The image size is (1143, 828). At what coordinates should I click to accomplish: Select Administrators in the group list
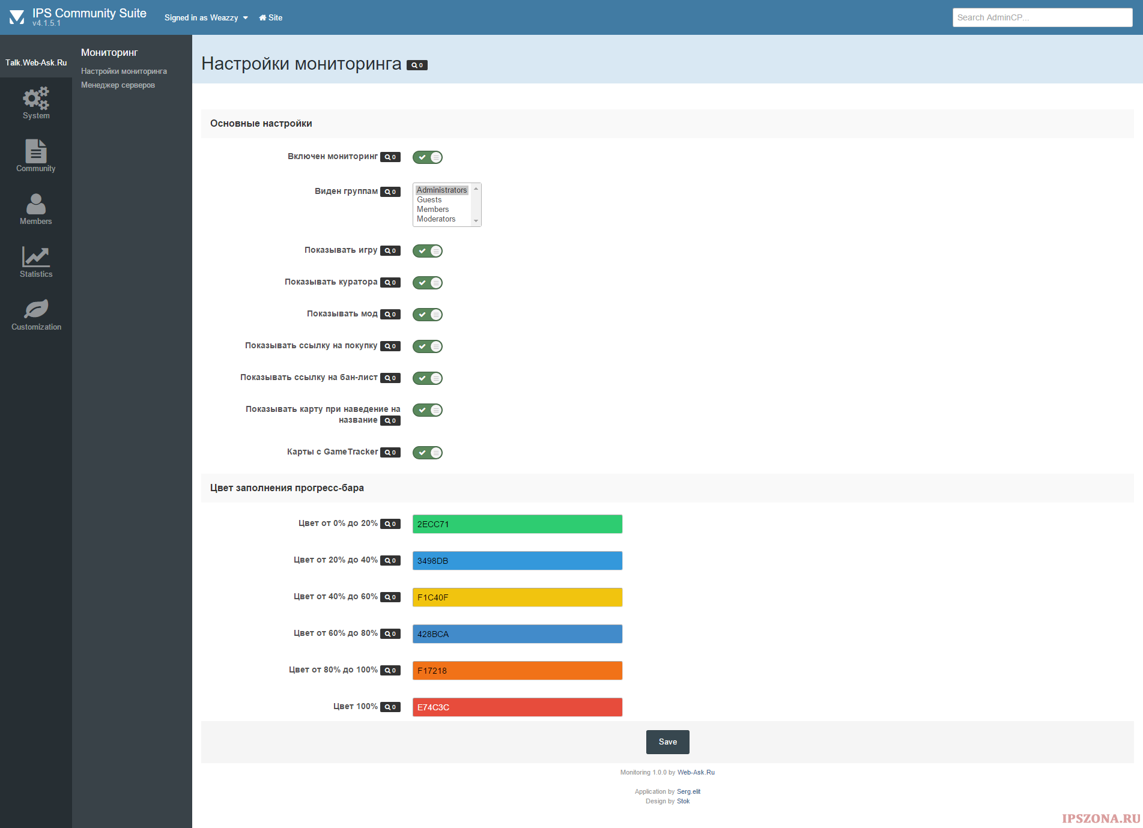[x=441, y=190]
